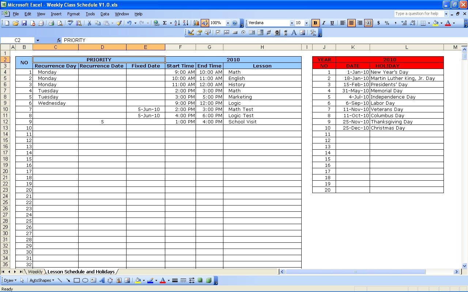Click the Format Painter icon
Viewport: 468px width, 292px height.
click(x=119, y=23)
